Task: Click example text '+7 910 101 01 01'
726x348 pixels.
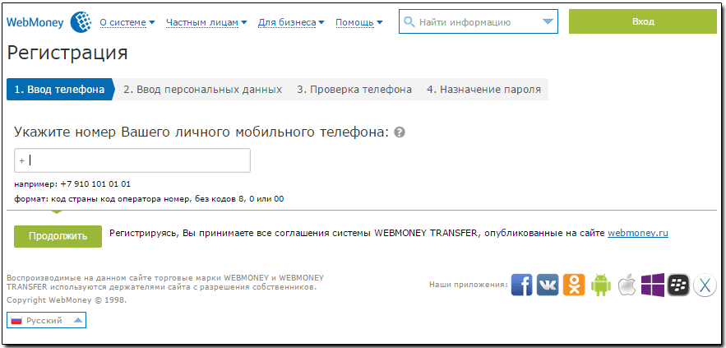Action: click(95, 184)
